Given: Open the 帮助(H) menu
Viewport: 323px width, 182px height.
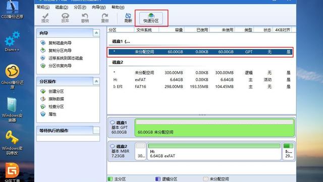Looking at the screenshot, I should [118, 7].
